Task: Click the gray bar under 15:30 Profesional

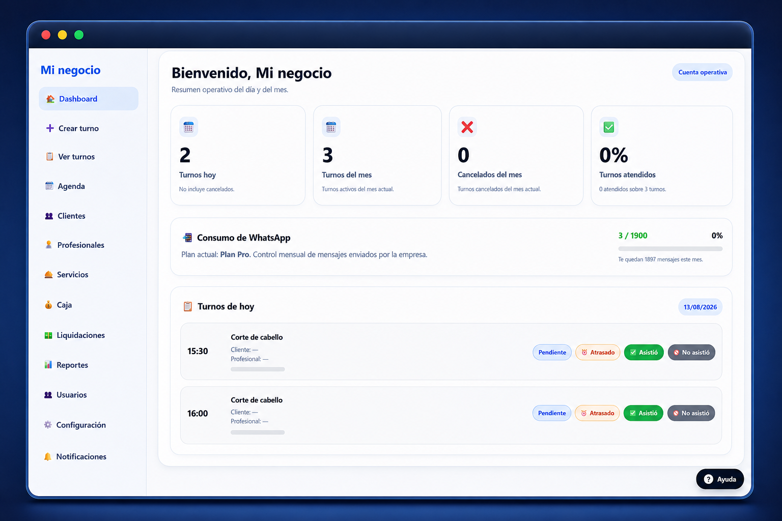Action: pyautogui.click(x=258, y=369)
